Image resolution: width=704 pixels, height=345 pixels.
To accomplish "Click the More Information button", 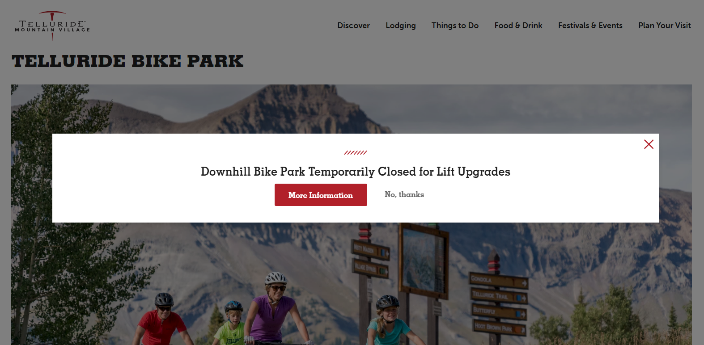I will pos(321,195).
